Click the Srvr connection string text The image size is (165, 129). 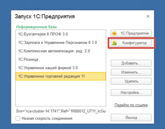click(x=61, y=111)
